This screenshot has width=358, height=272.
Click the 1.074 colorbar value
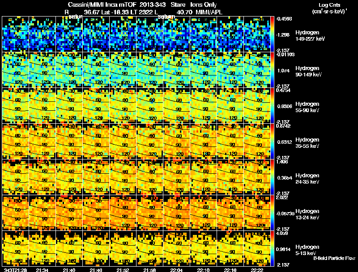pyautogui.click(x=283, y=71)
